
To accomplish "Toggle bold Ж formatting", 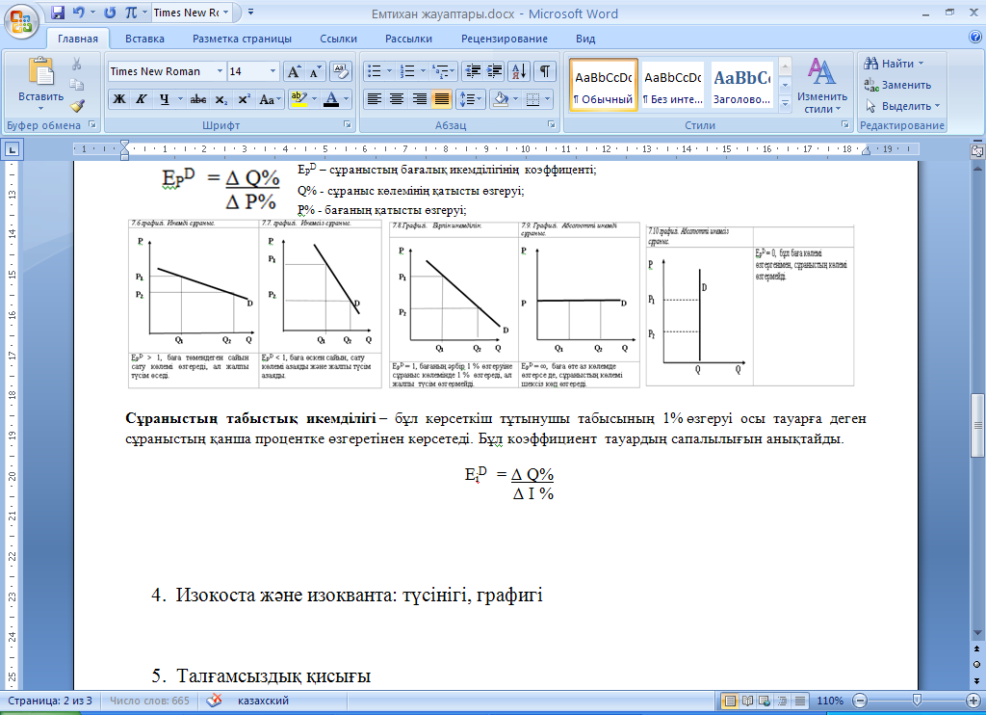I will click(x=118, y=99).
